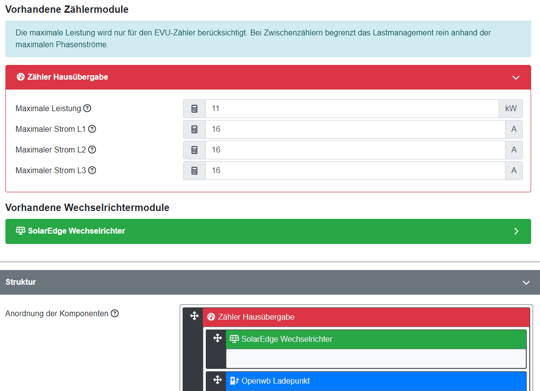Click the A unit label of Maximaler Strom L1
Viewport: 540px width, 391px height.
(x=514, y=129)
